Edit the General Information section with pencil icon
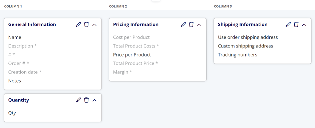 [78, 24]
